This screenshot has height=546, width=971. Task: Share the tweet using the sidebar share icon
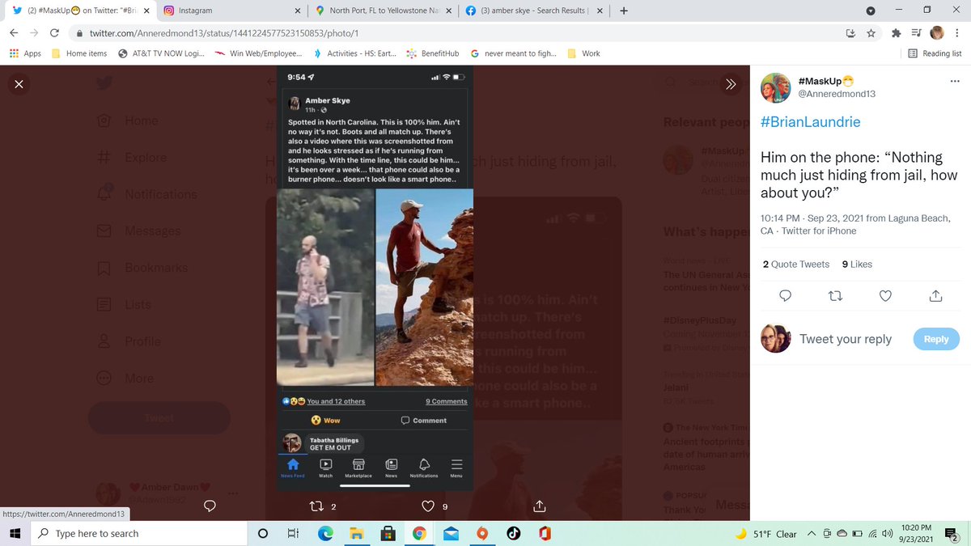[936, 296]
